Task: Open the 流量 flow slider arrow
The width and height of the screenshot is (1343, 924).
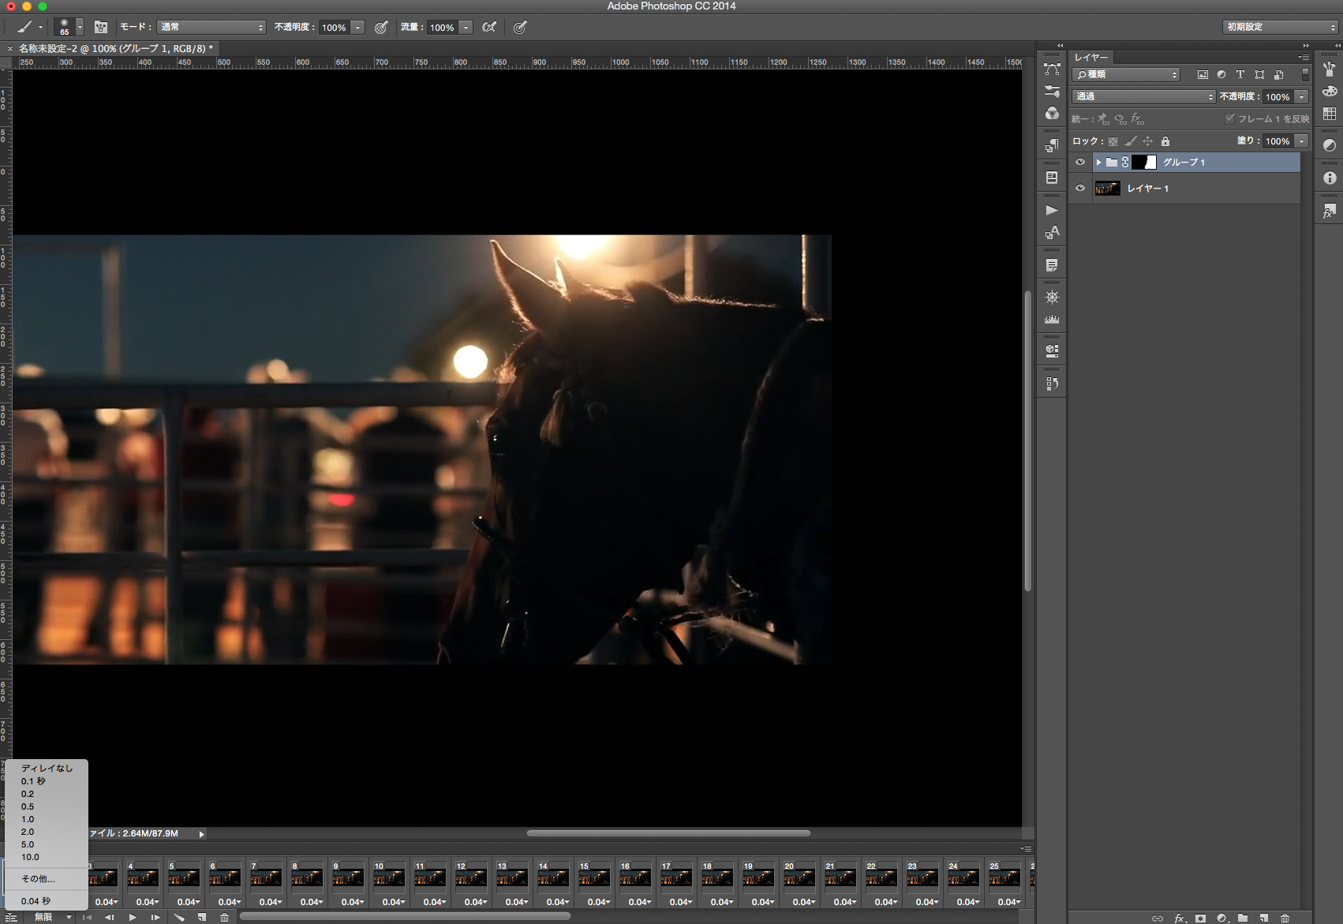Action: [x=466, y=28]
